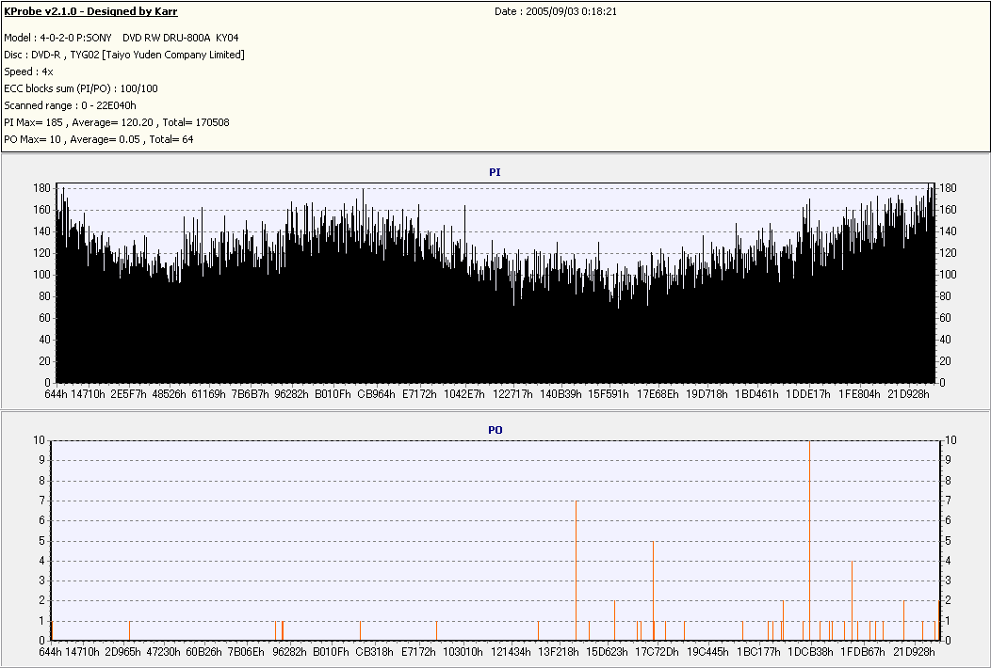Click the "15F591h" x-axis label
The height and width of the screenshot is (668, 991).
tap(608, 394)
